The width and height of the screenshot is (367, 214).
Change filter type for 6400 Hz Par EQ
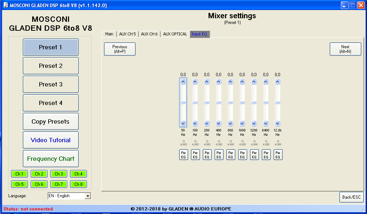point(266,155)
